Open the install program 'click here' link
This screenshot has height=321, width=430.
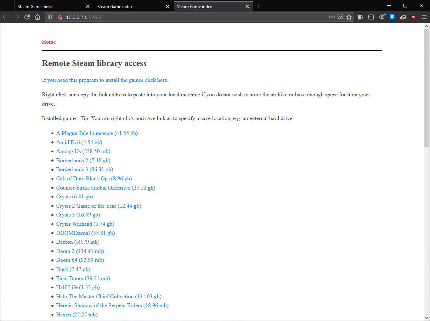click(105, 80)
